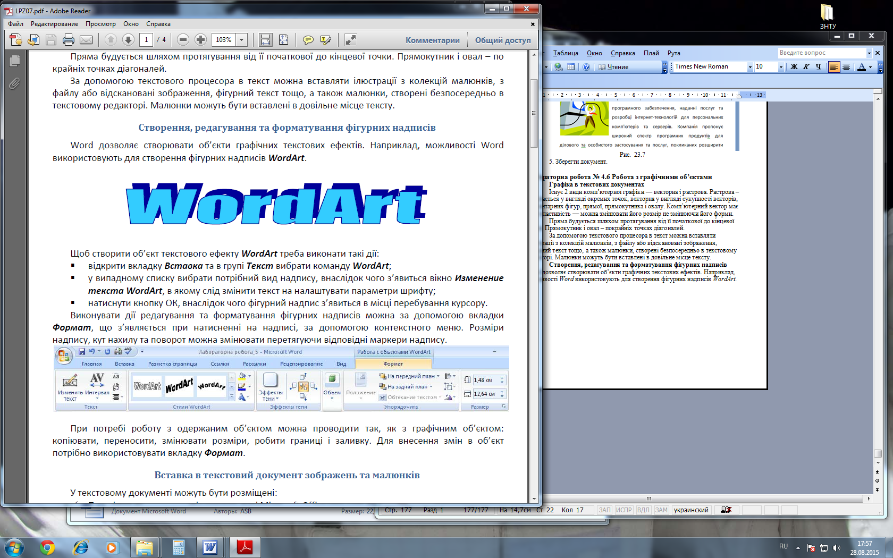Click the insert table icon in Word
Image resolution: width=893 pixels, height=558 pixels.
tap(571, 67)
